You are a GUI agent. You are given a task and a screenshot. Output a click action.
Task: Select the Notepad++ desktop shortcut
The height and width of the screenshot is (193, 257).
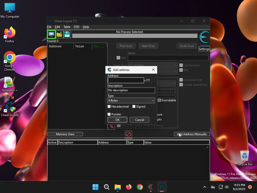(10, 84)
